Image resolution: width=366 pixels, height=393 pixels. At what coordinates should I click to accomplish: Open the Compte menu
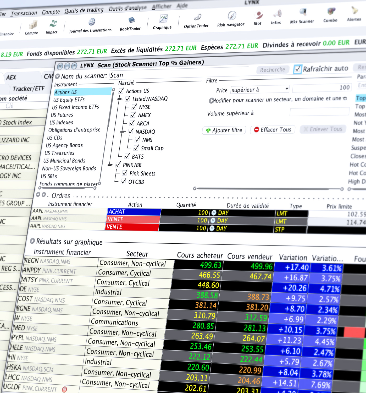click(51, 12)
